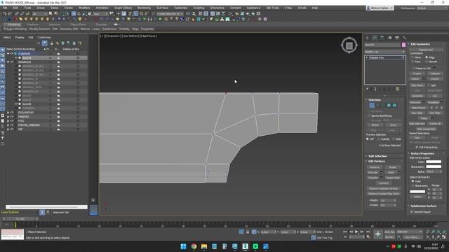Open the Hierarchy command panel tab

coord(382,37)
